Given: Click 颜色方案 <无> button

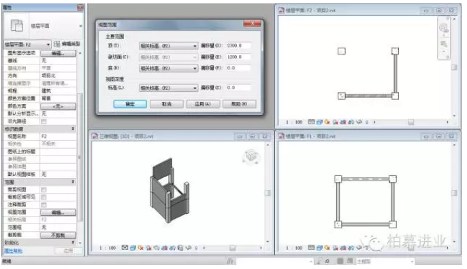Looking at the screenshot, I should coord(58,106).
